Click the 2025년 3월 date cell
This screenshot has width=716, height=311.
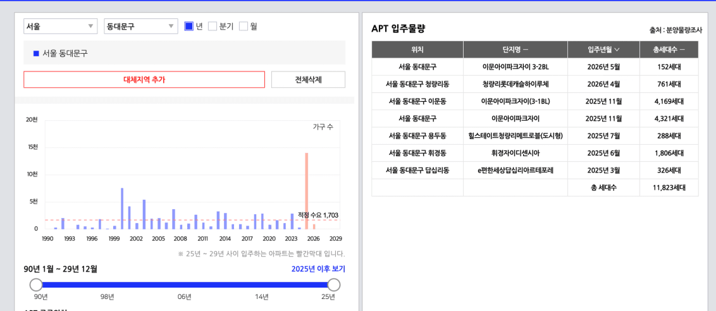tap(603, 170)
